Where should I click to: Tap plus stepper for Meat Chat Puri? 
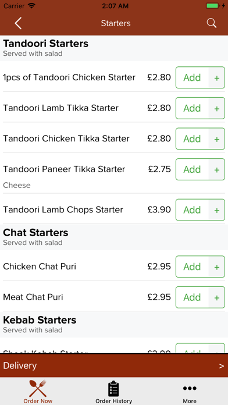pos(217,297)
